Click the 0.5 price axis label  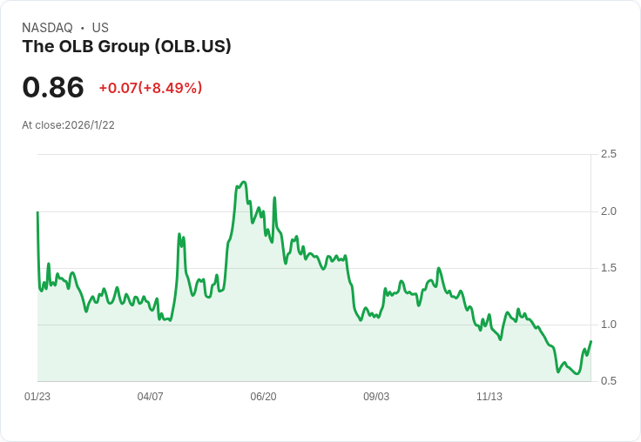point(608,381)
